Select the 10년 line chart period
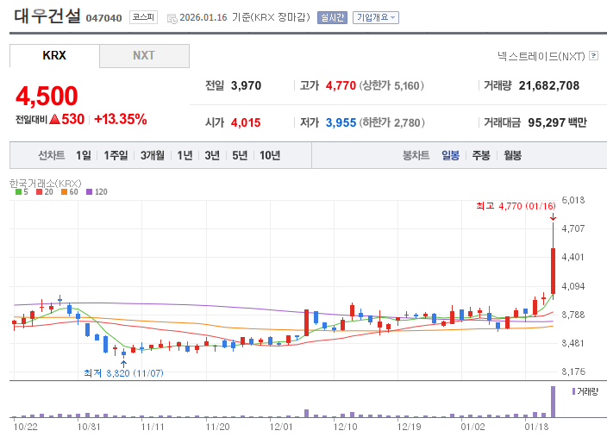 point(270,155)
